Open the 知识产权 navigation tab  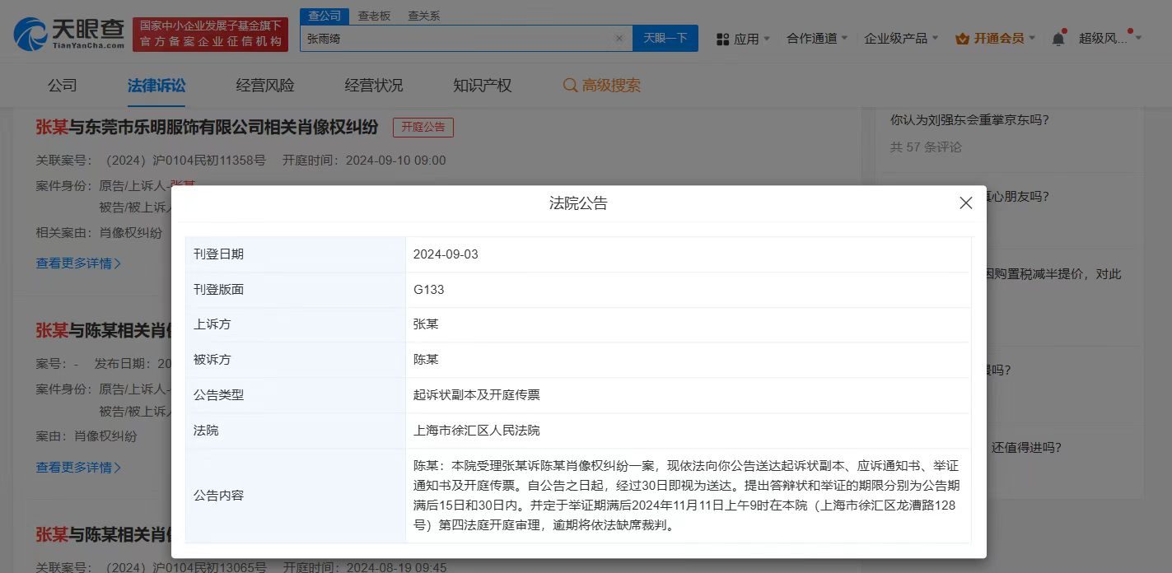click(483, 85)
